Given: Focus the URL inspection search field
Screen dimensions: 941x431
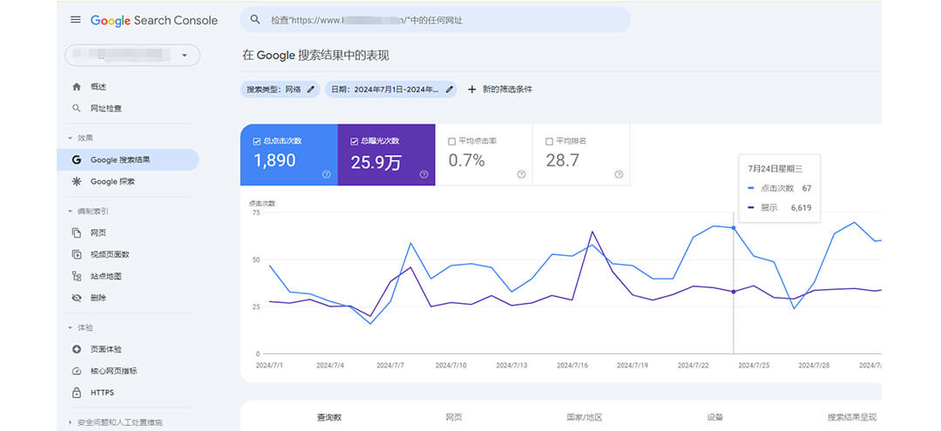Looking at the screenshot, I should point(435,20).
